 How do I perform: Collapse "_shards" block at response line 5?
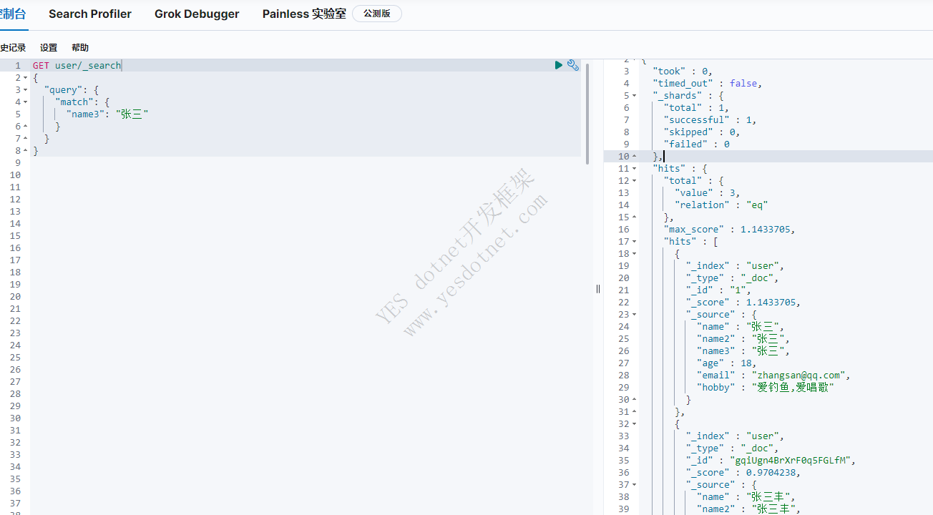tap(634, 95)
